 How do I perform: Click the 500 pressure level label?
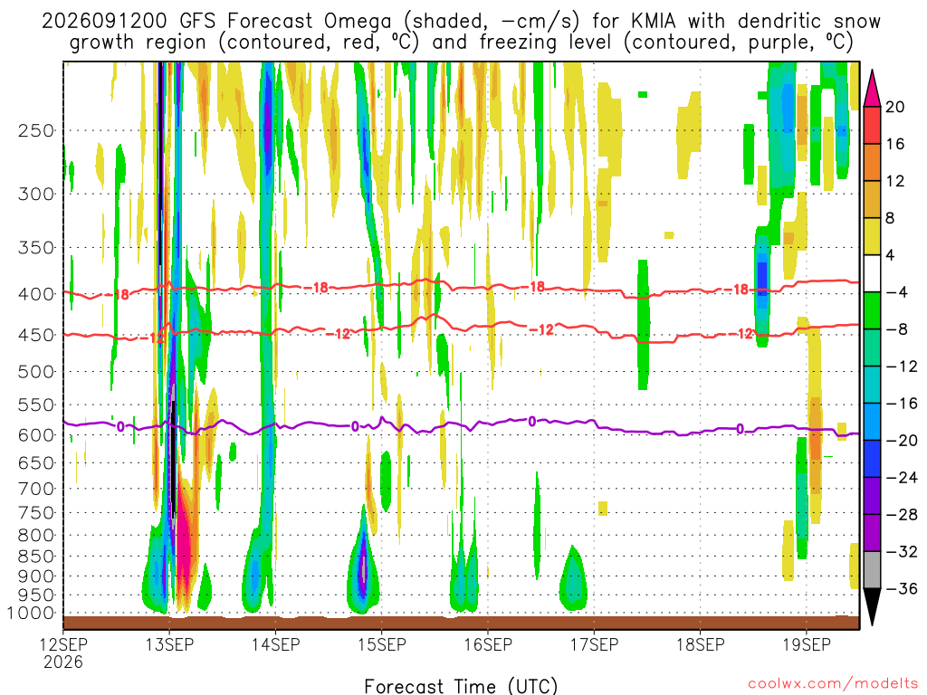tap(36, 372)
